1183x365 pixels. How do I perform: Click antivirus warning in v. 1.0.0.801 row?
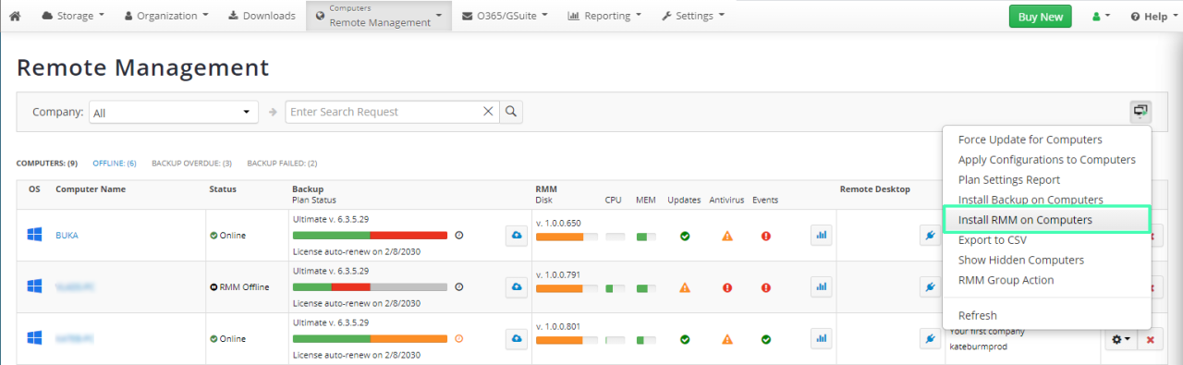point(727,339)
